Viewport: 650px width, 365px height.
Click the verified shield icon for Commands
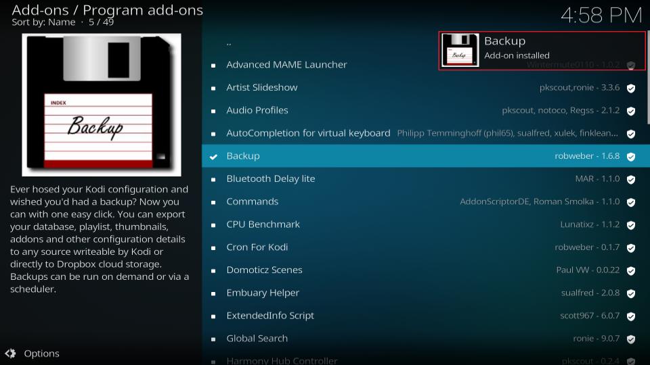(631, 202)
